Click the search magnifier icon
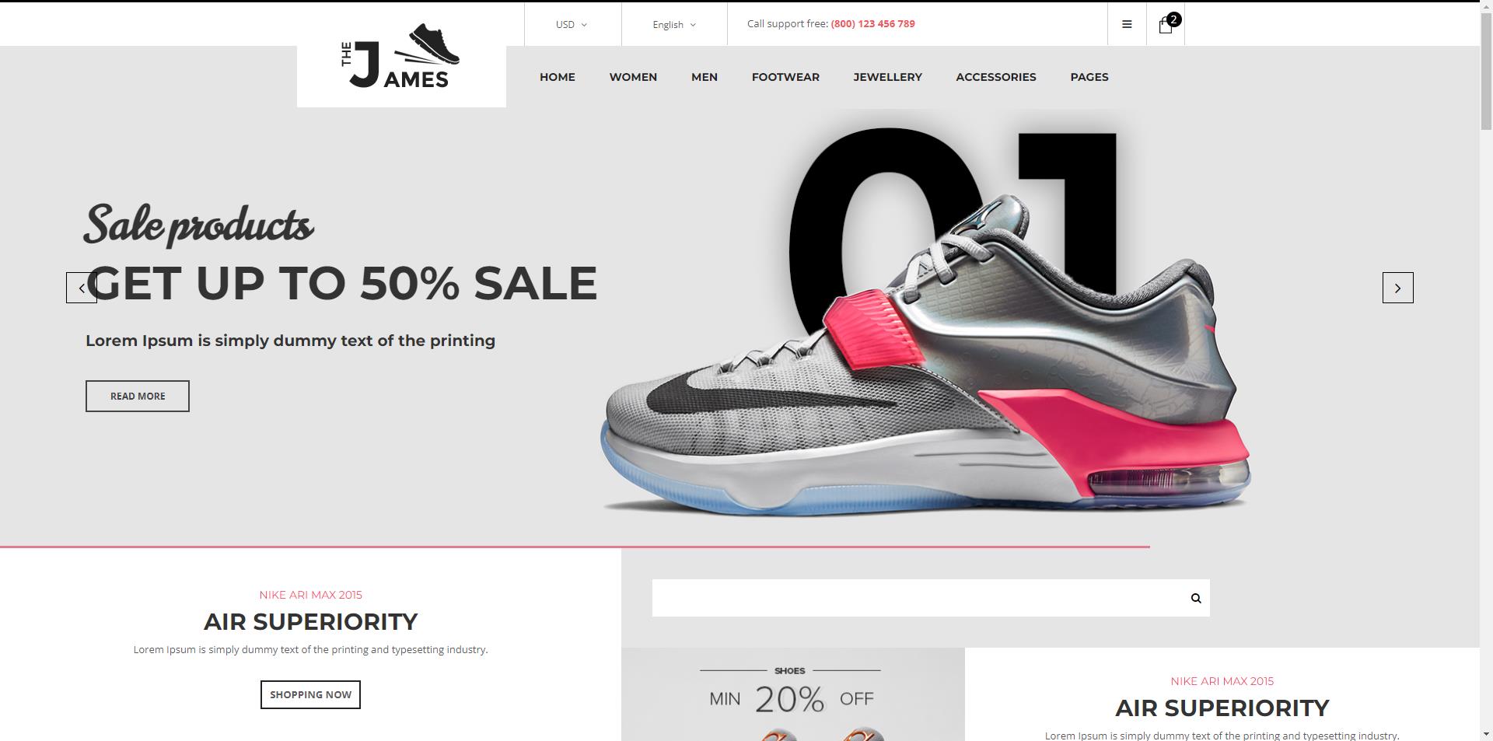This screenshot has height=741, width=1493. [x=1196, y=598]
